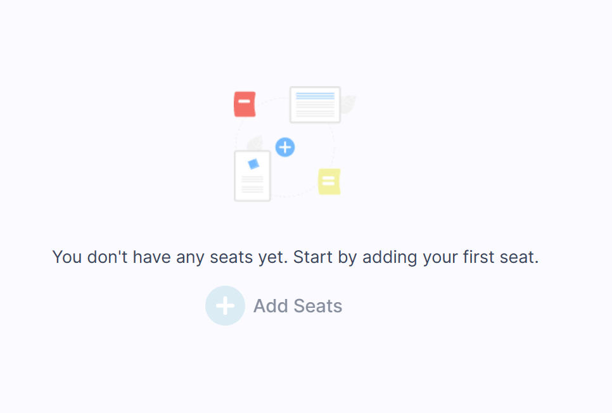Image resolution: width=612 pixels, height=413 pixels.
Task: Click the Add Seats text label
Action: 298,306
